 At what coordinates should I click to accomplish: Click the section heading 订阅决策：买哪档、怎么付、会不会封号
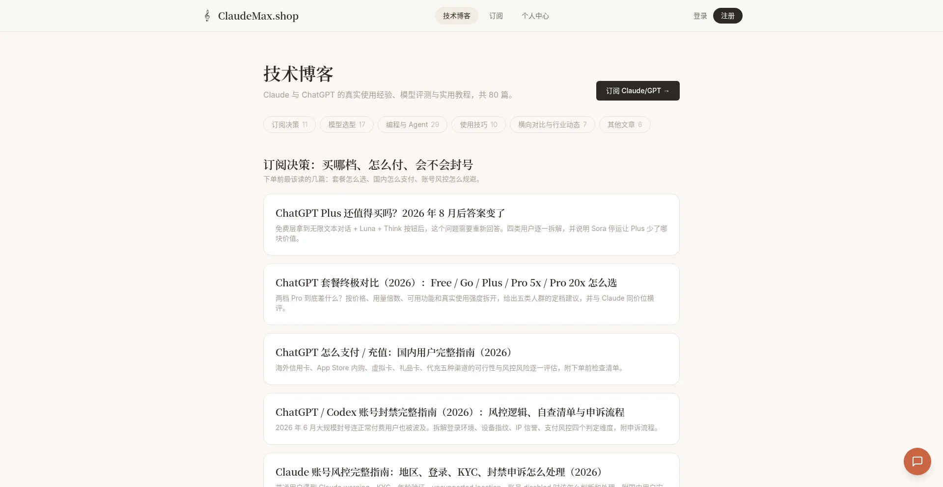pos(368,165)
